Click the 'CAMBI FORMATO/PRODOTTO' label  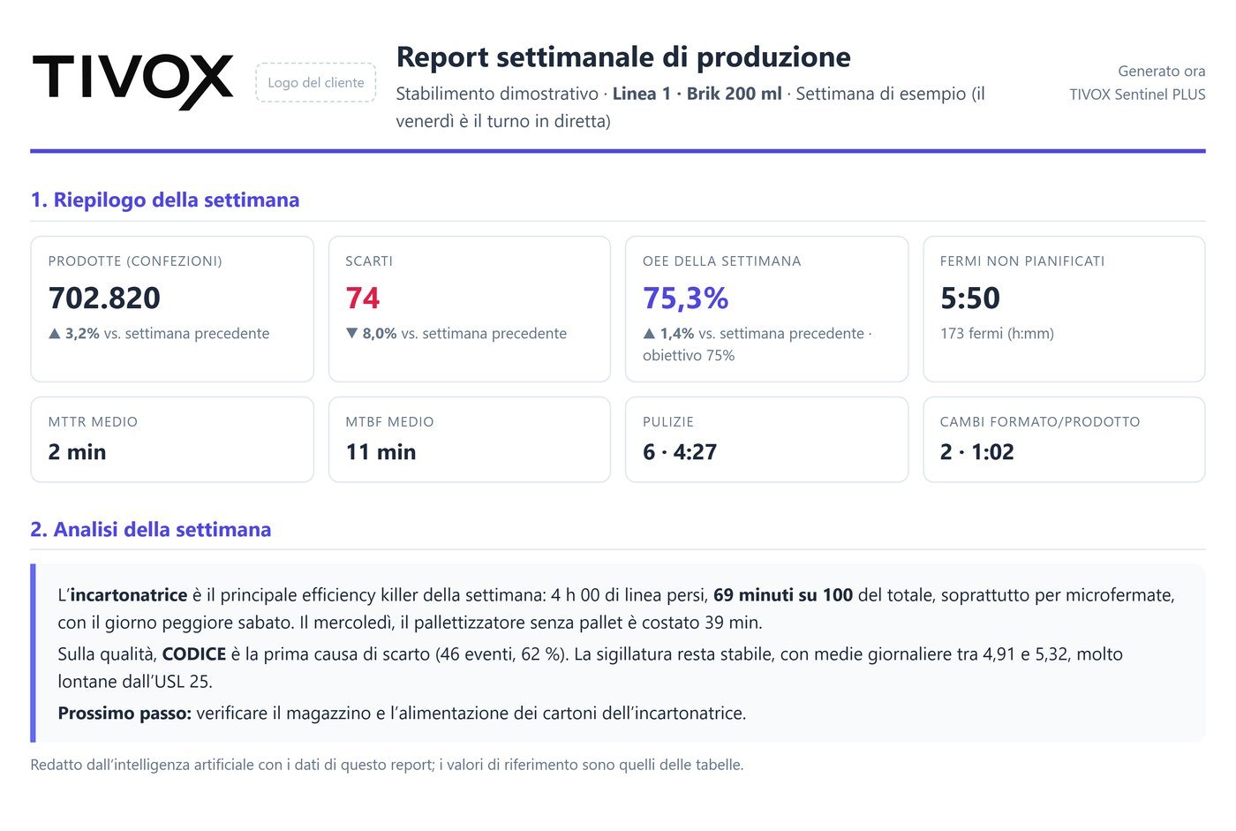coord(1040,422)
